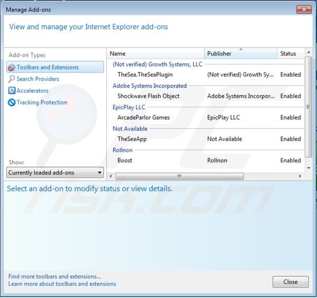317x298 pixels.
Task: Click the Toolbars and Extensions gear icon
Action: [12, 68]
